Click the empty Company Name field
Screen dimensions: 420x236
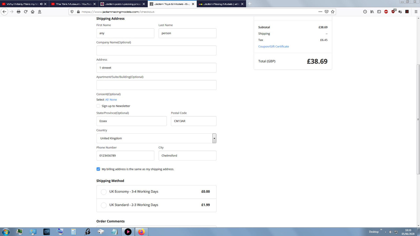[x=156, y=50]
